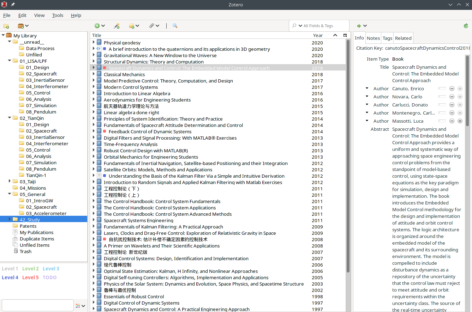Click the tag filter input field

38,305
